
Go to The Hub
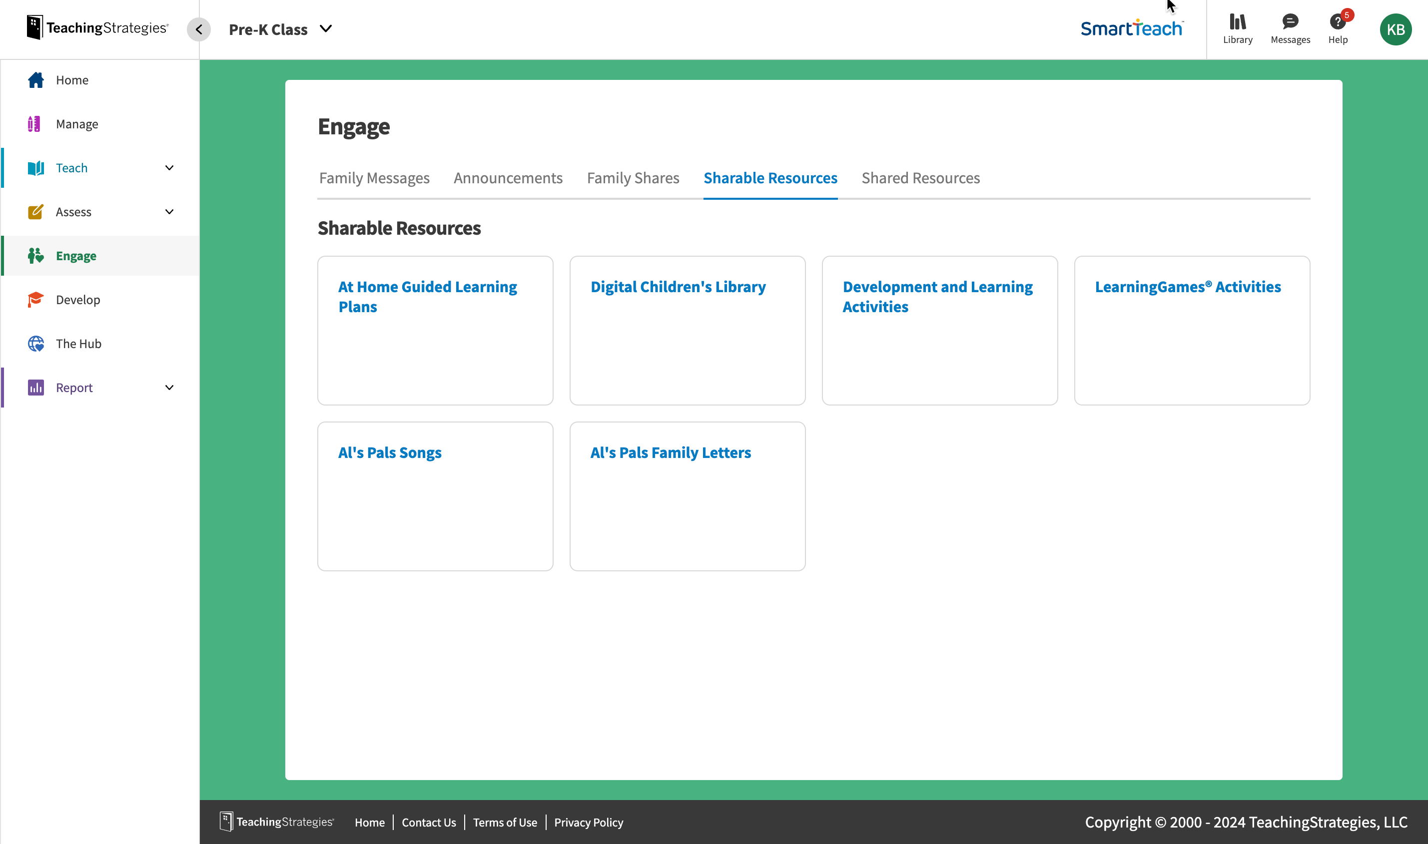(79, 344)
